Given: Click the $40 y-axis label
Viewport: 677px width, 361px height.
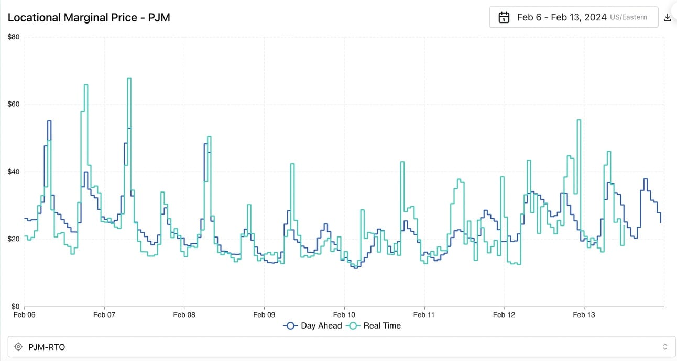Looking at the screenshot, I should click(13, 172).
